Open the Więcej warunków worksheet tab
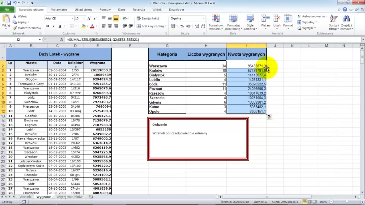The image size is (365, 205). click(x=69, y=197)
